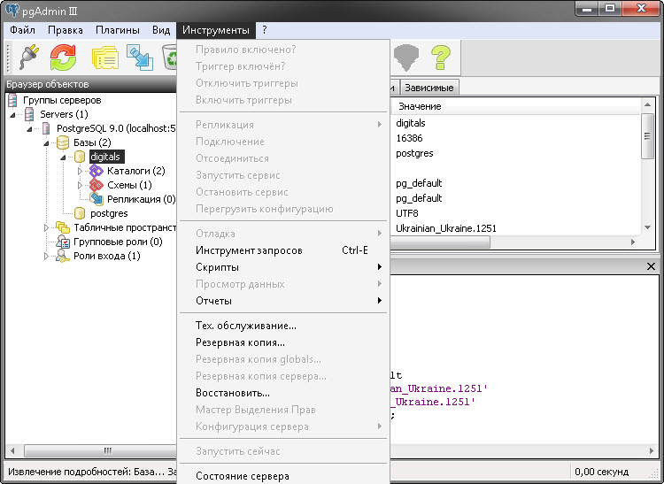664x484 pixels.
Task: Click the digitals database cylinder icon
Action: [x=80, y=157]
